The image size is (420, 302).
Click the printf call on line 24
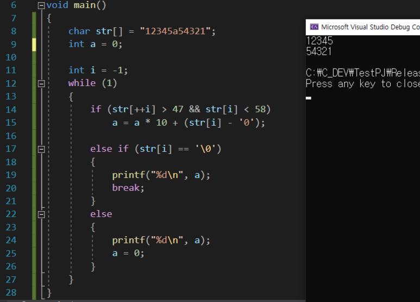(x=161, y=241)
